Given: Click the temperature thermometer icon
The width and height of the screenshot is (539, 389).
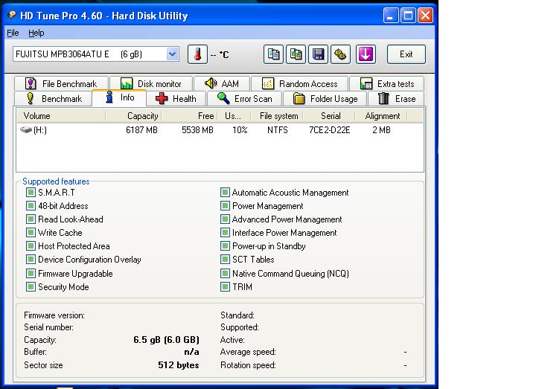Looking at the screenshot, I should tap(197, 54).
